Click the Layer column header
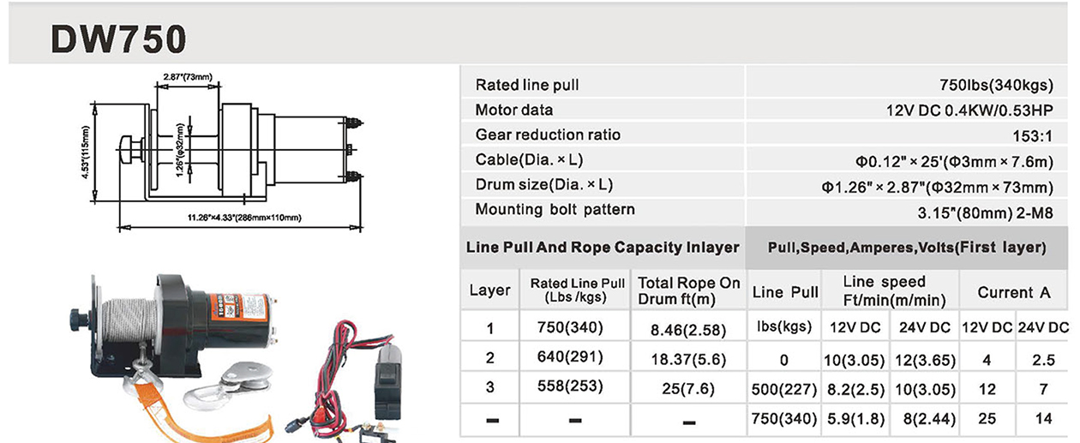This screenshot has width=1080, height=443. (489, 290)
